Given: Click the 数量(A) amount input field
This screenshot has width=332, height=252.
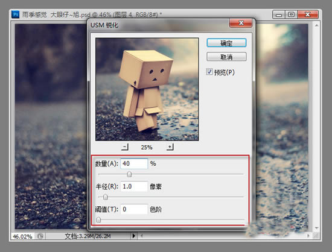Looking at the screenshot, I should tap(134, 163).
